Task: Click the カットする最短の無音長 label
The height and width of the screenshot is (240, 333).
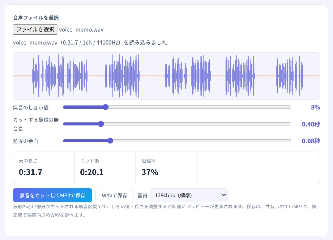Action: pyautogui.click(x=36, y=124)
